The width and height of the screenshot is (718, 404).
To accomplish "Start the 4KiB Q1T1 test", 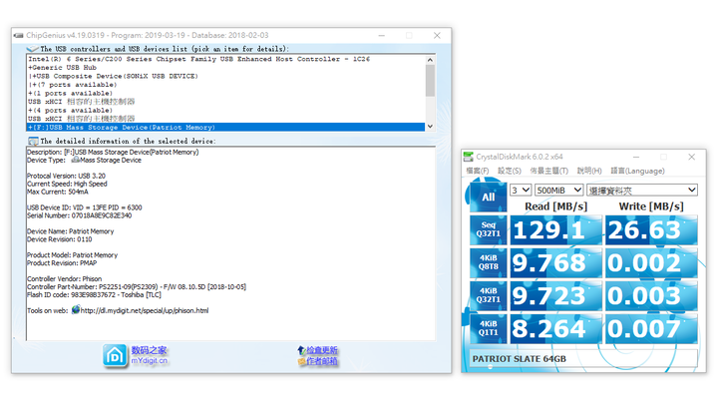I will [x=488, y=328].
